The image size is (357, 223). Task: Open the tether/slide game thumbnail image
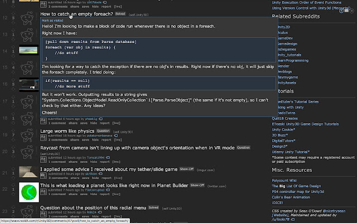28,172
